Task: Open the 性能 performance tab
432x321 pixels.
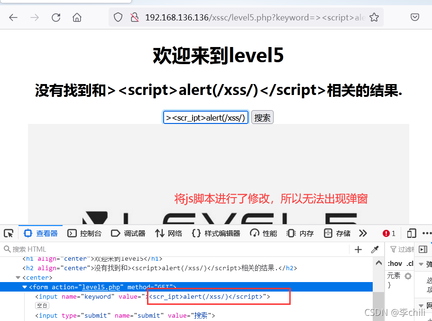Action: 263,234
